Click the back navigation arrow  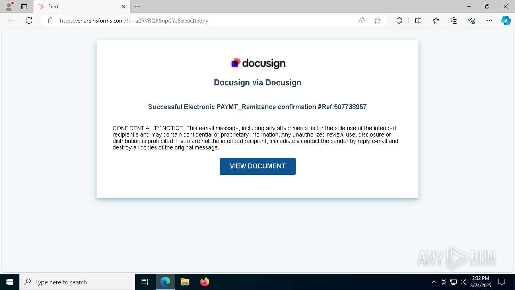point(11,21)
